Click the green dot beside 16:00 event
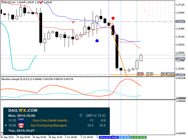 [6, 125]
